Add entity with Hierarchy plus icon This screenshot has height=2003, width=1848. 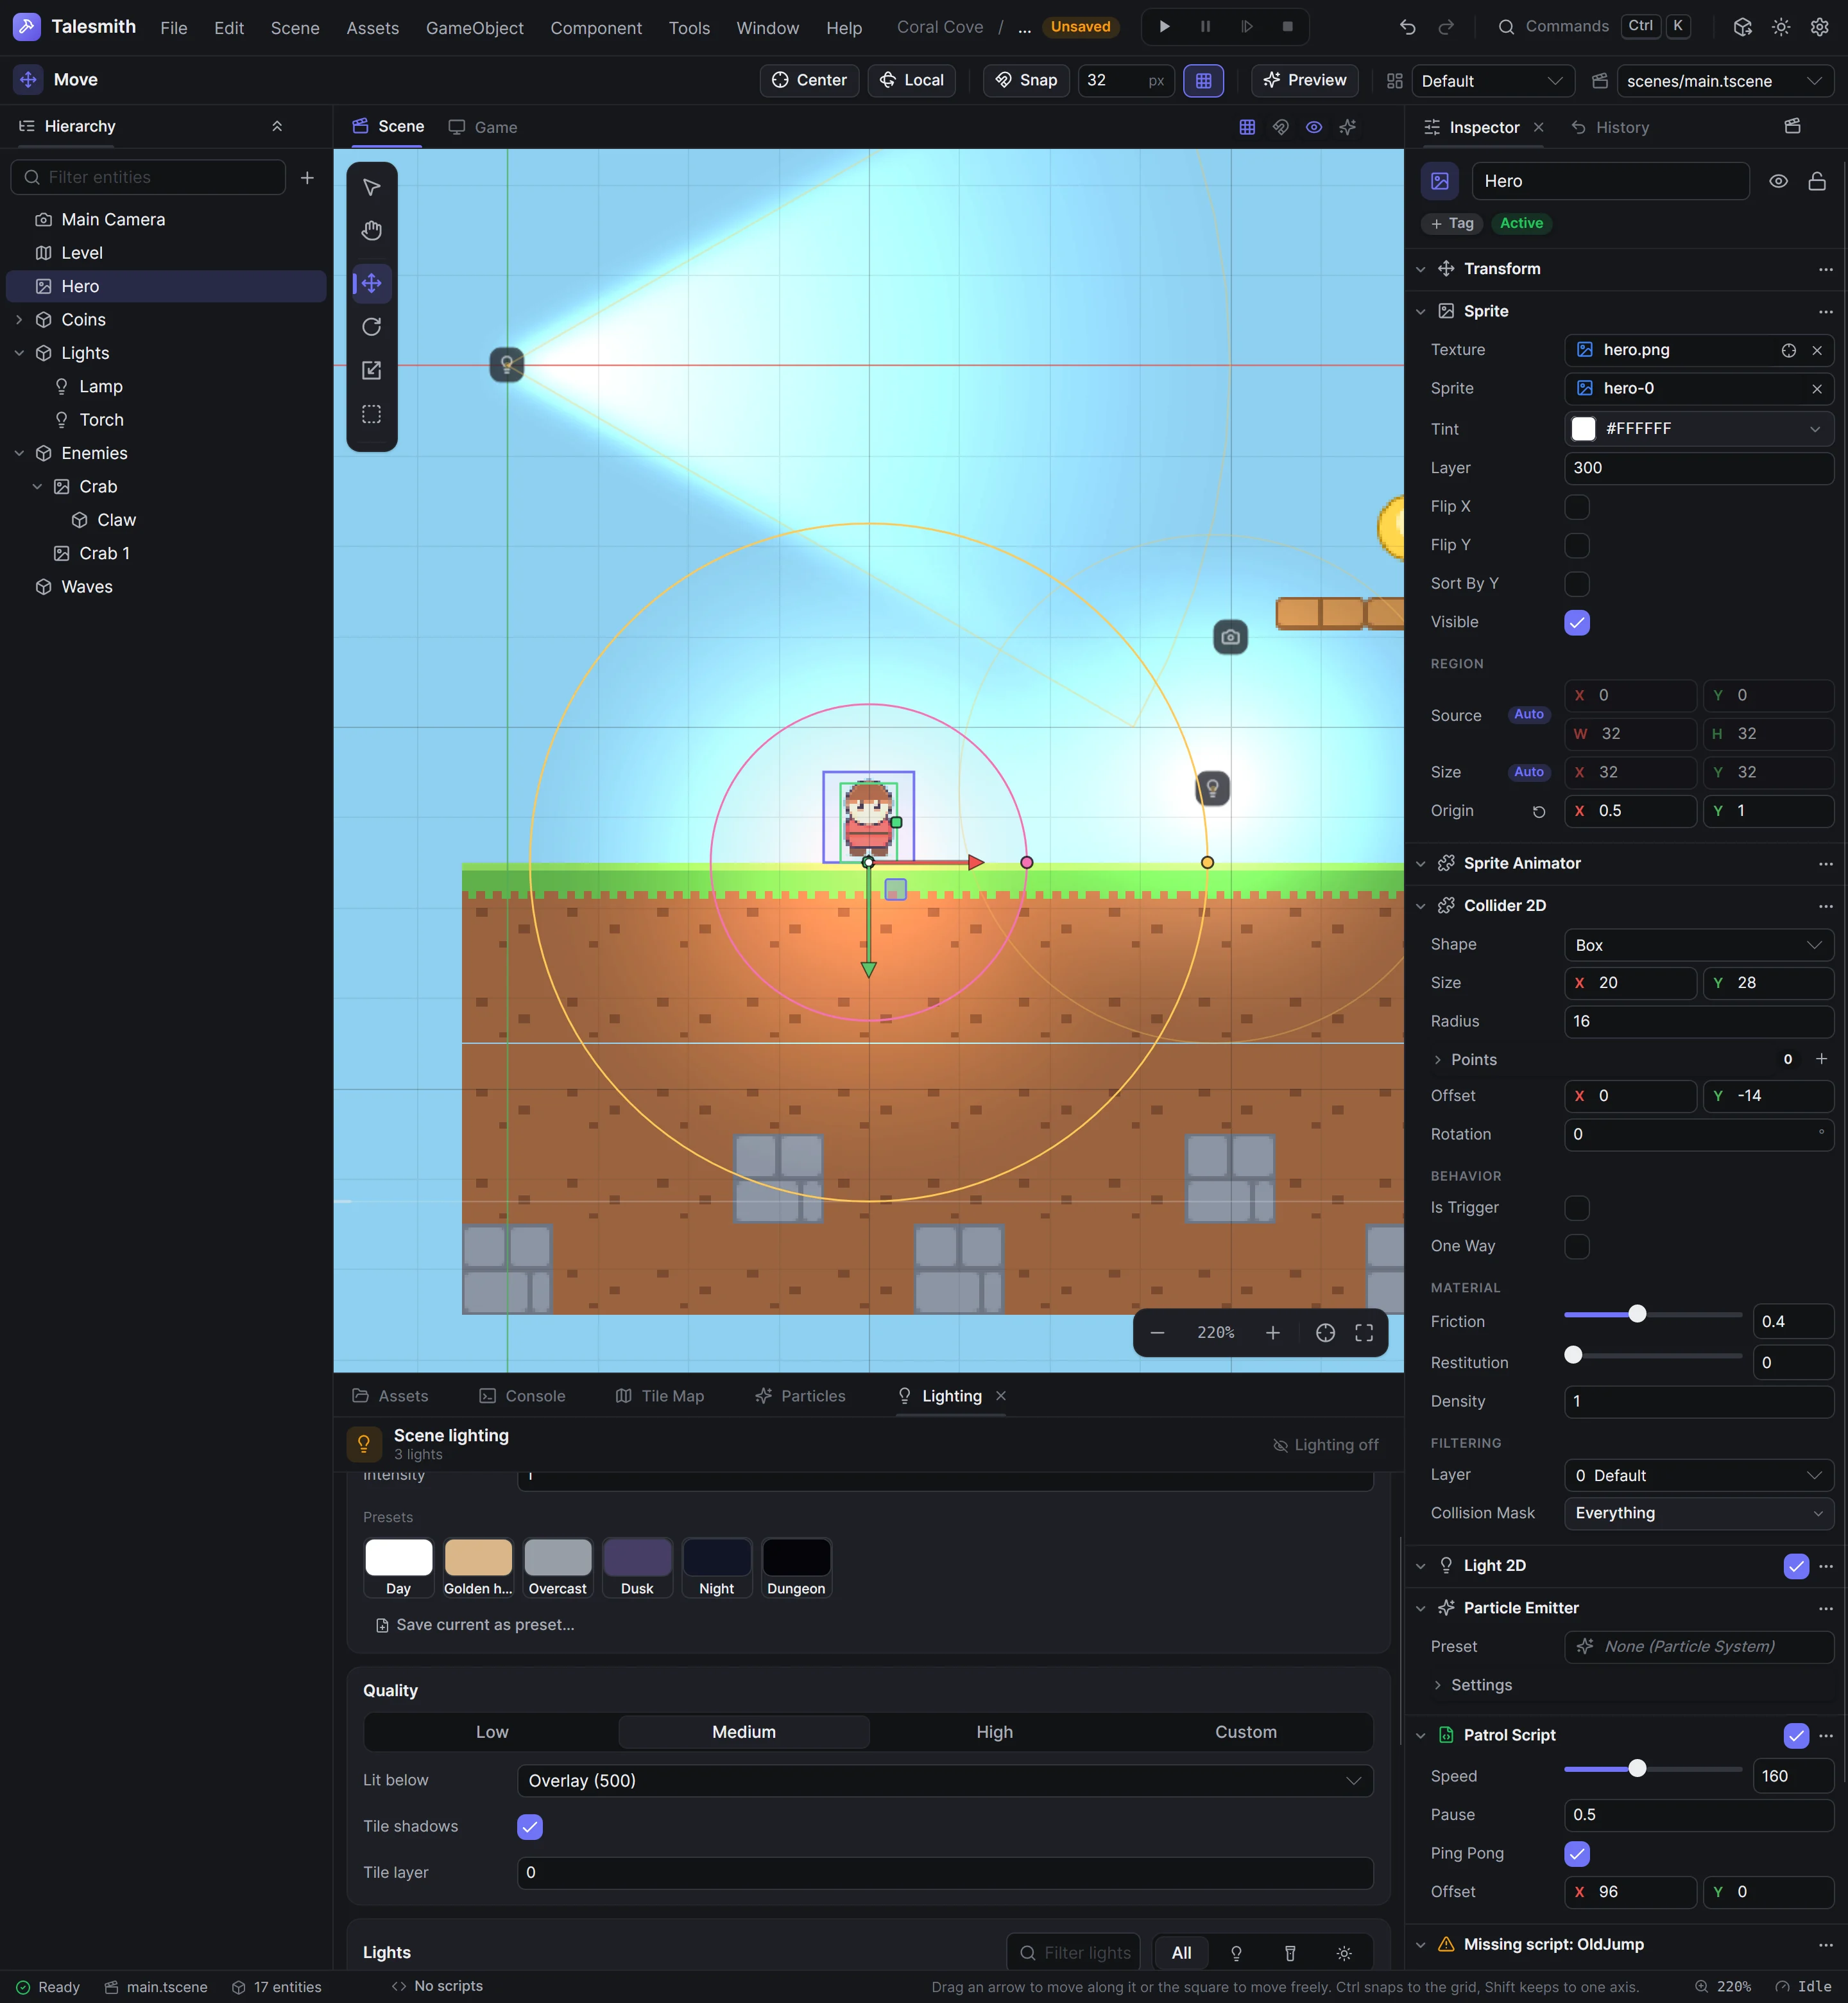[307, 177]
